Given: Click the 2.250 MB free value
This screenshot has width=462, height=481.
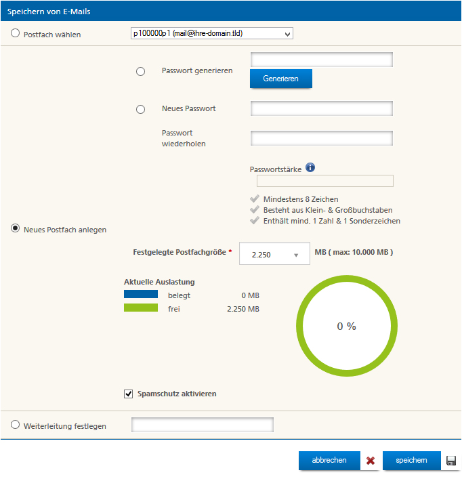Looking at the screenshot, I should coord(243,309).
